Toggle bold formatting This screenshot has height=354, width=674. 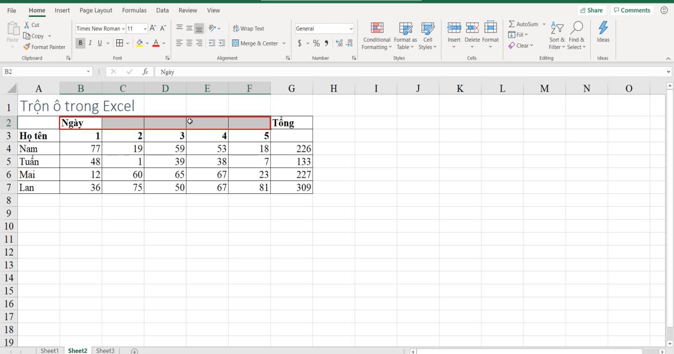80,43
